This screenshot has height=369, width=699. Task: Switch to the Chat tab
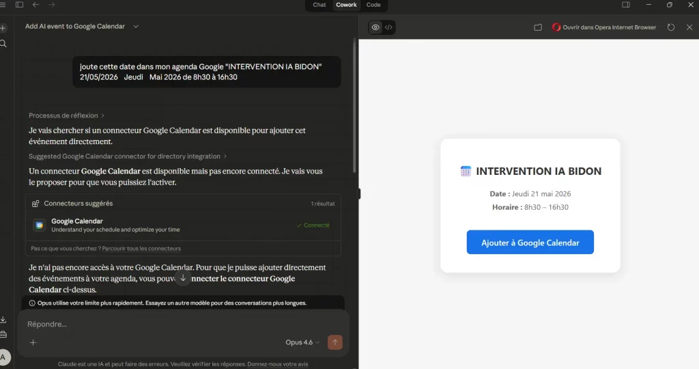point(319,5)
